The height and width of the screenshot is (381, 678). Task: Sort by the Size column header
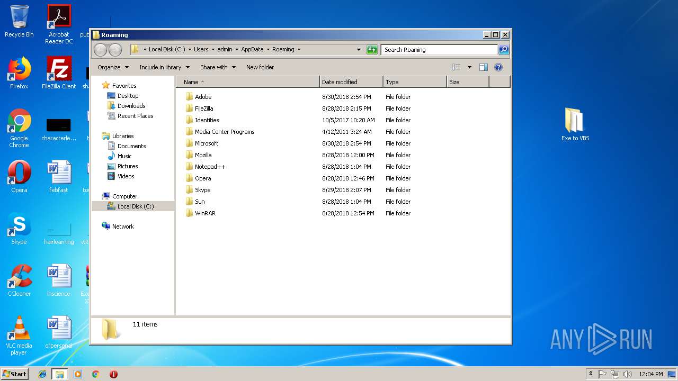468,82
